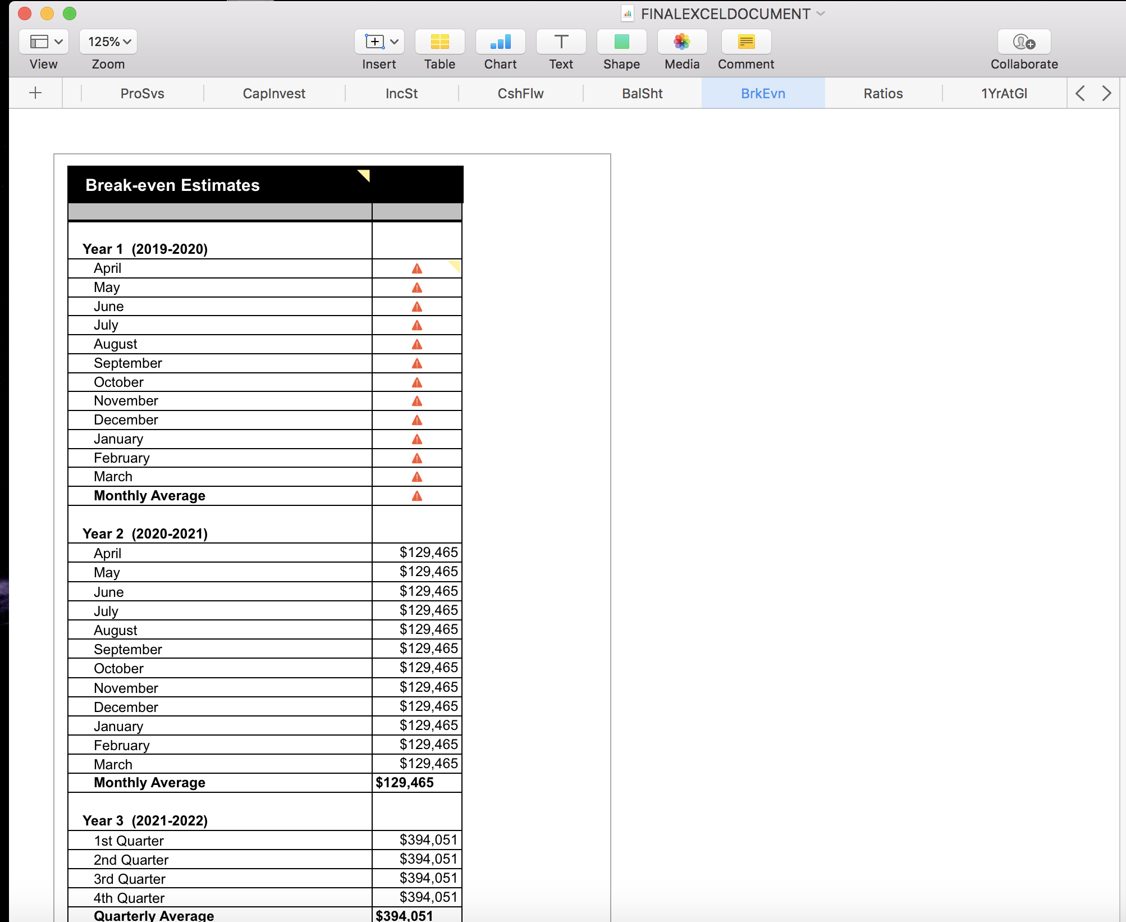The image size is (1126, 922).
Task: Select the 4th Quarter $394,051 cell
Action: [417, 897]
